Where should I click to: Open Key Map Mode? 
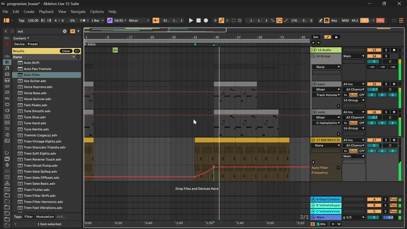[x=334, y=20]
